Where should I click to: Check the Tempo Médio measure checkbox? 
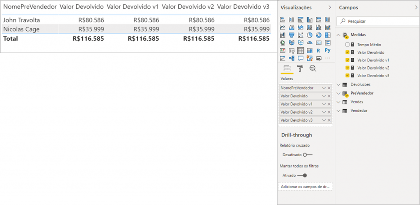348,45
